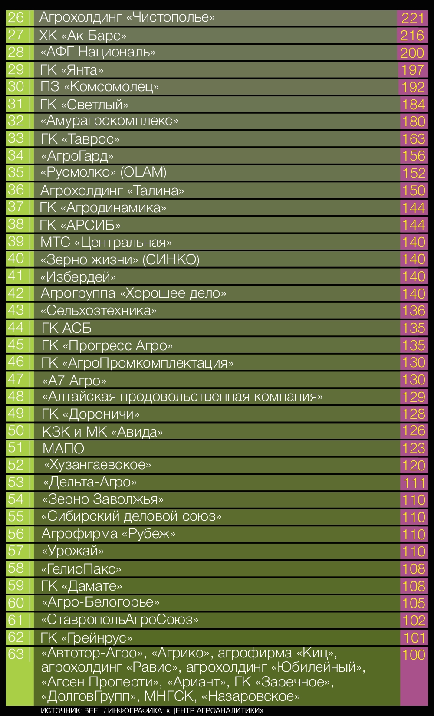The height and width of the screenshot is (716, 434).
Task: Click «Агро-Белогорье» text
Action: tap(100, 602)
